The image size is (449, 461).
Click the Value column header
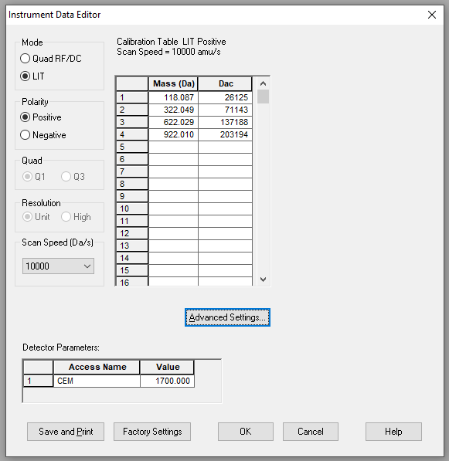point(167,367)
